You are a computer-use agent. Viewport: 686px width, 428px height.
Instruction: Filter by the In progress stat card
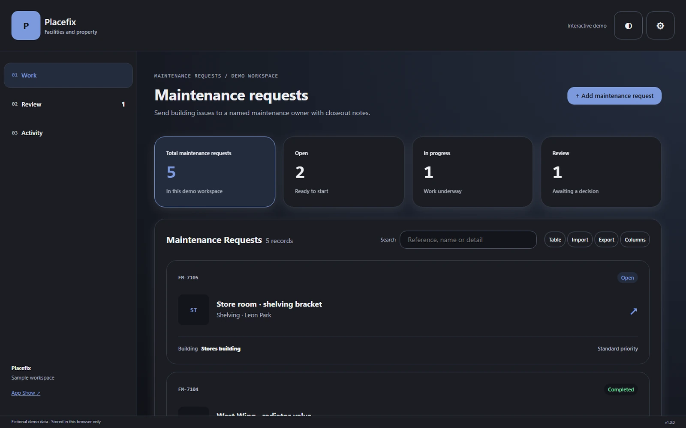tap(472, 172)
